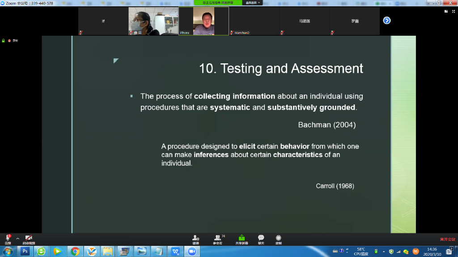Open Google Chrome from the taskbar
Viewport: 458px width, 257px height.
click(x=75, y=251)
